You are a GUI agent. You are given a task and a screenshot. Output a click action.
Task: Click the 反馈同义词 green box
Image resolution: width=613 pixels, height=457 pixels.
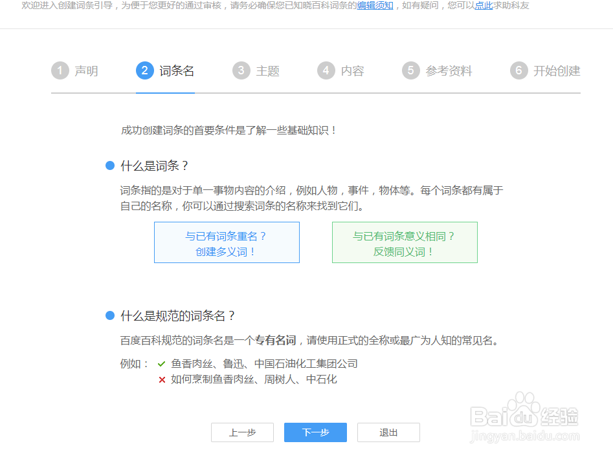405,242
